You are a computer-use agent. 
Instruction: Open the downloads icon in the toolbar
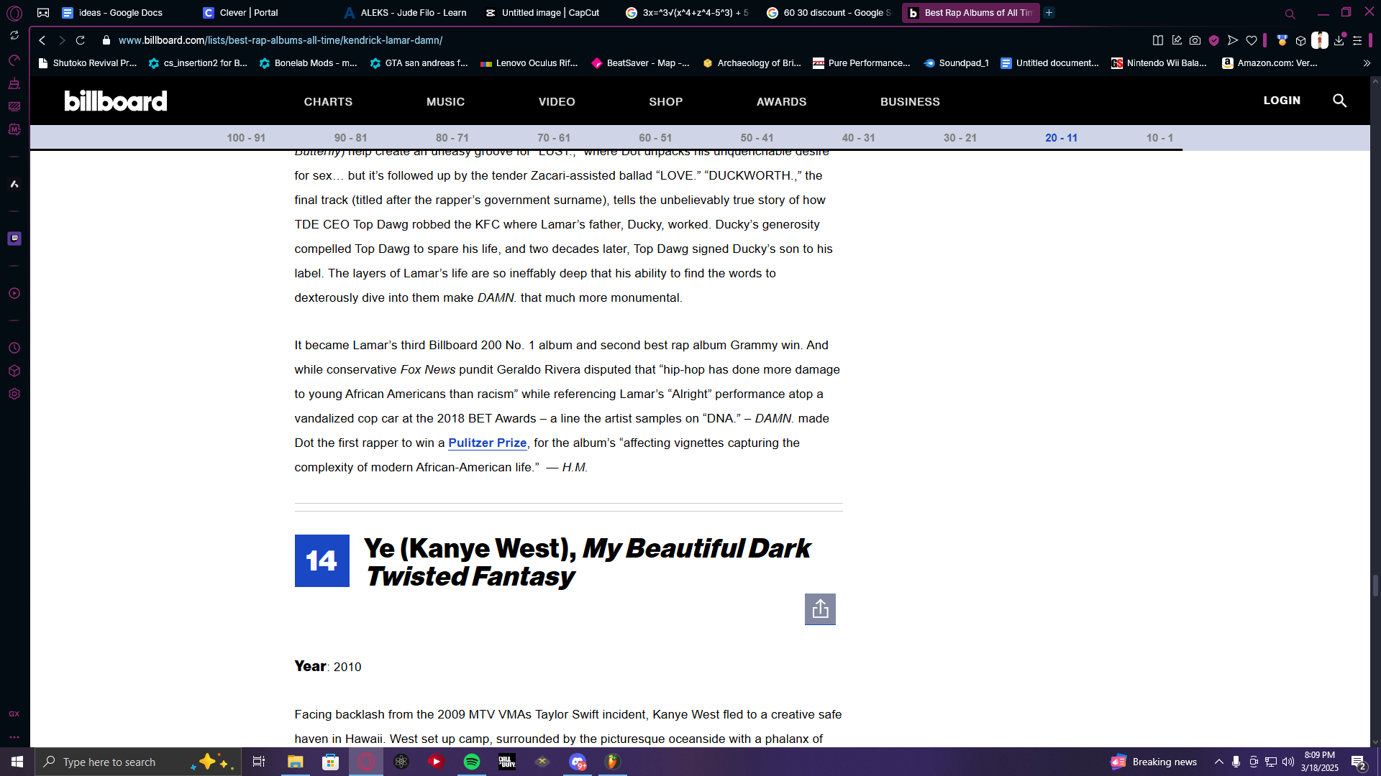[x=1339, y=40]
